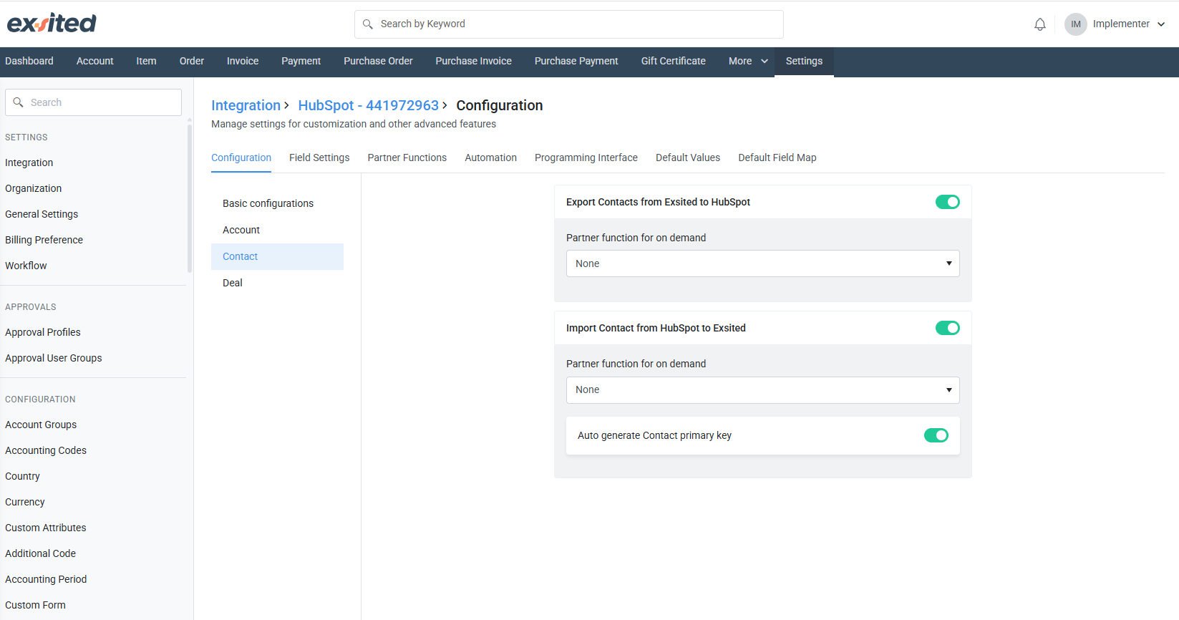This screenshot has height=620, width=1179.
Task: Switch to Programming Interface tab
Action: coord(586,158)
